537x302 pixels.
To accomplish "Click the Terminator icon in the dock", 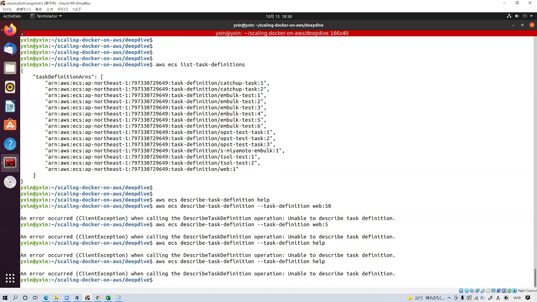I will [x=10, y=163].
